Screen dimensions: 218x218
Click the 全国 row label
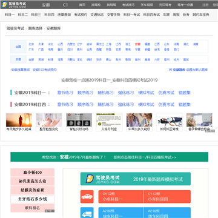click(18, 47)
